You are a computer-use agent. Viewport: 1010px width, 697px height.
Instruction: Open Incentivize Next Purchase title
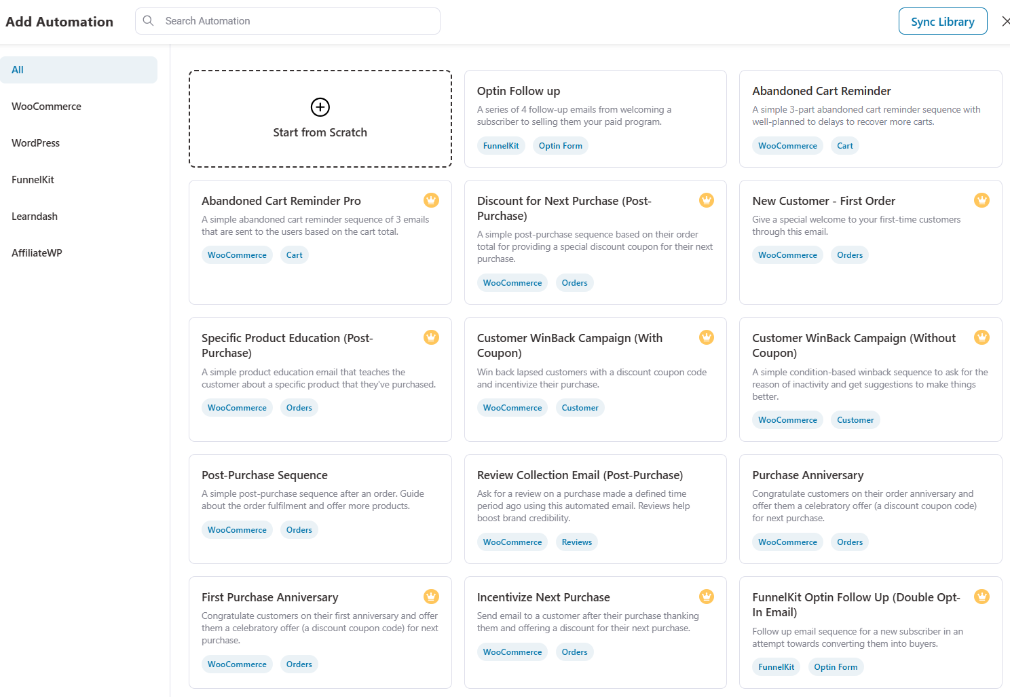click(544, 597)
